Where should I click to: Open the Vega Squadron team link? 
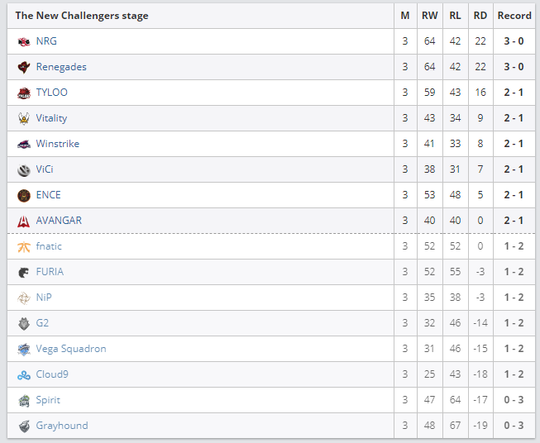pos(71,349)
